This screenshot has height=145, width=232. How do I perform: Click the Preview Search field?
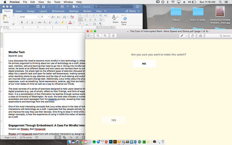[x=219, y=36]
